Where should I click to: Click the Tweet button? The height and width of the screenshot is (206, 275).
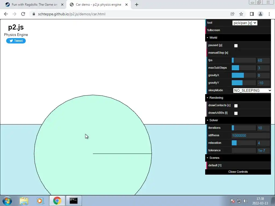(16, 41)
